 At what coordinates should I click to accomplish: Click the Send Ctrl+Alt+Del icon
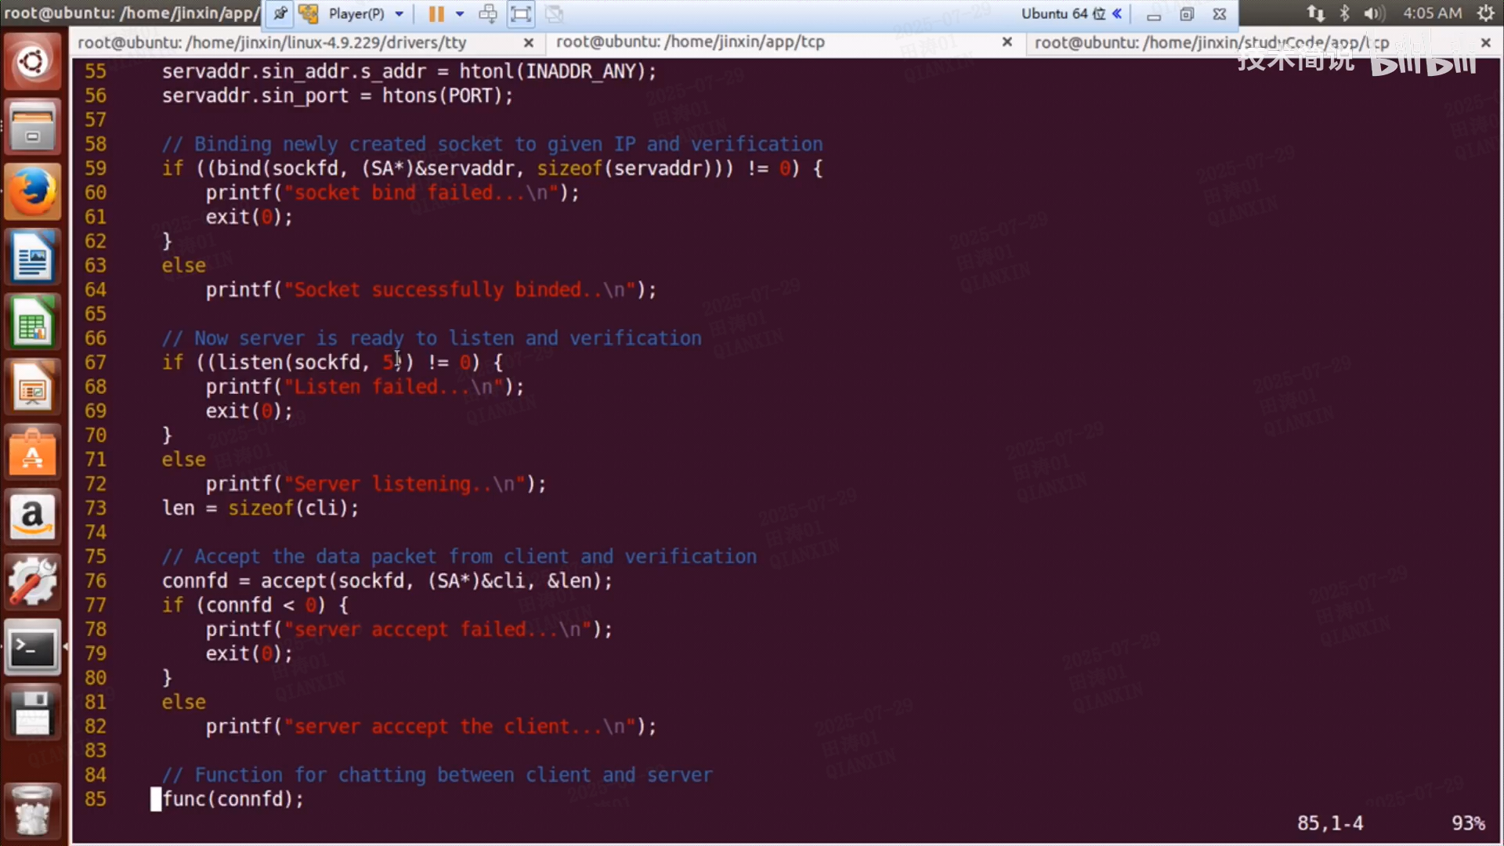(x=488, y=13)
